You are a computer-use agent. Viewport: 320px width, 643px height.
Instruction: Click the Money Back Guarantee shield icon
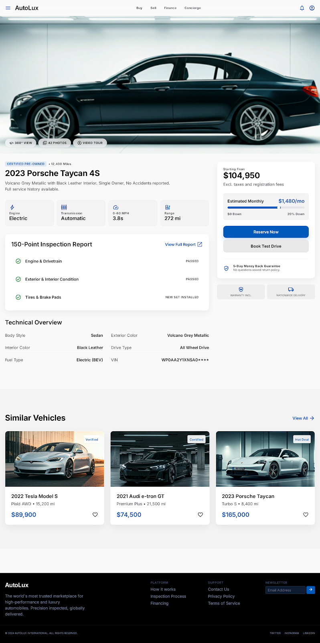[x=226, y=268]
